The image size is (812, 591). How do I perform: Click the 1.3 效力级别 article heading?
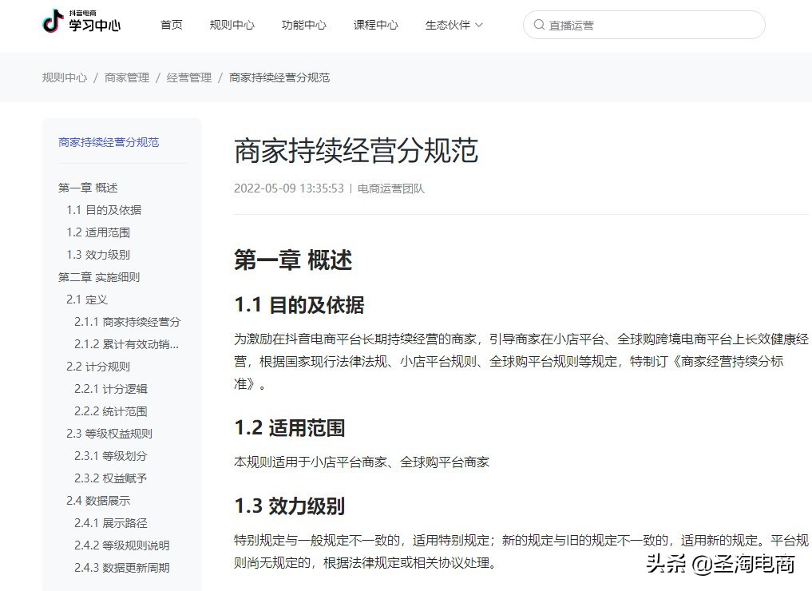tap(290, 506)
